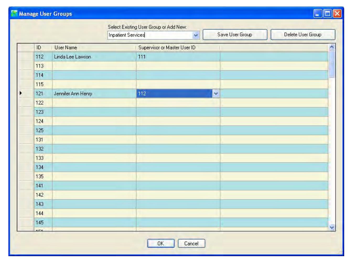Click the scrollbar up arrow
351x264 pixels.
tap(332, 47)
